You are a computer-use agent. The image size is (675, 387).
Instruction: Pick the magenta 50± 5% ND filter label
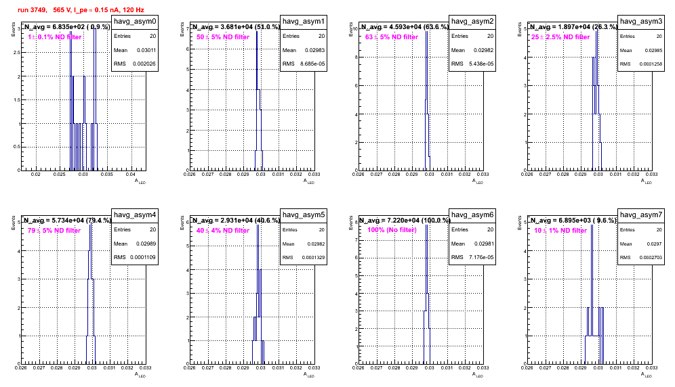coord(223,37)
